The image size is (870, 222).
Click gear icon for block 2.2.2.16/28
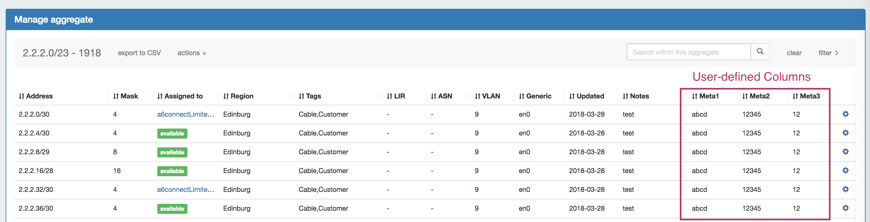click(845, 171)
